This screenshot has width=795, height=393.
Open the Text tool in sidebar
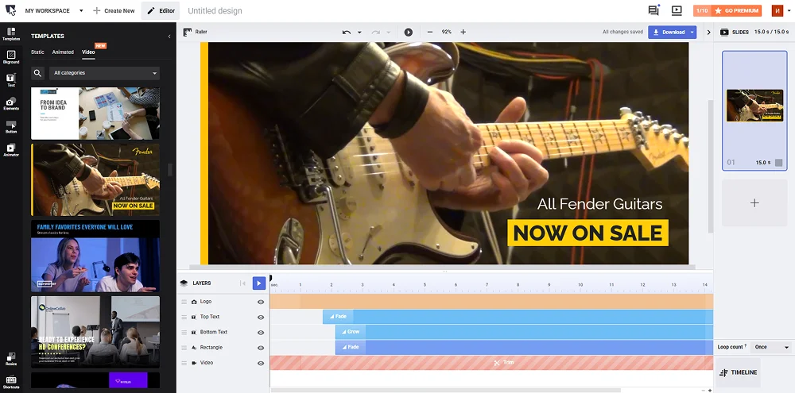pos(11,79)
